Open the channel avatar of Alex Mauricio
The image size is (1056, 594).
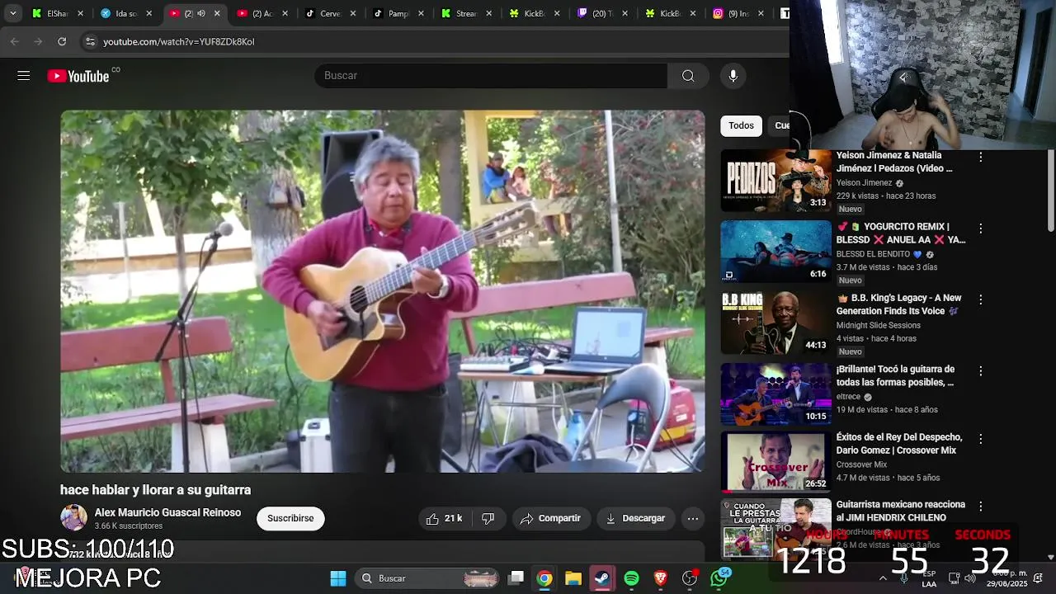(73, 518)
